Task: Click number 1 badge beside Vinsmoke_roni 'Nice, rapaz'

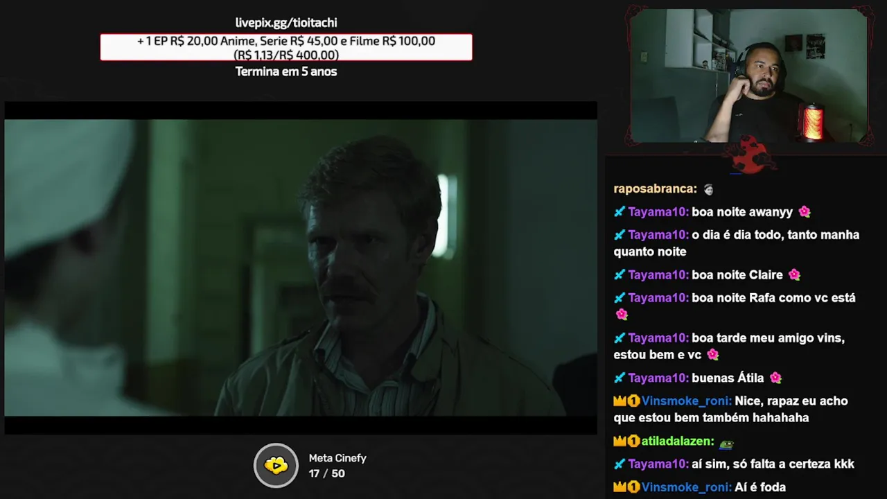Action: (633, 401)
